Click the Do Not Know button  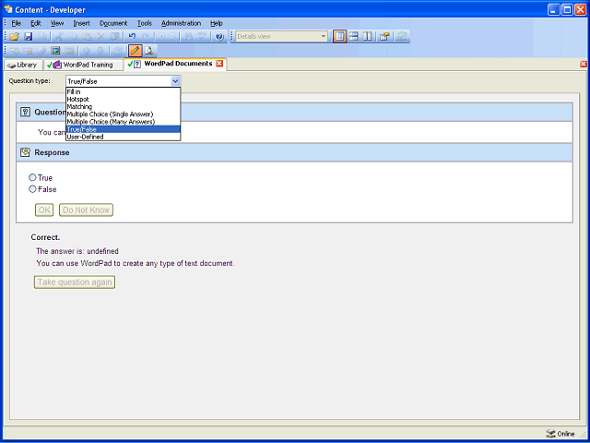(86, 210)
